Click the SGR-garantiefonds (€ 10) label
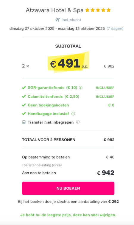134x225 pixels. tap(52, 88)
